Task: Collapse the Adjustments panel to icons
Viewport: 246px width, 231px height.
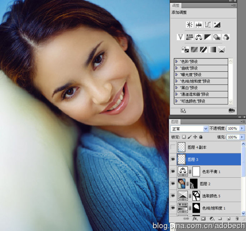Action: 230,1
